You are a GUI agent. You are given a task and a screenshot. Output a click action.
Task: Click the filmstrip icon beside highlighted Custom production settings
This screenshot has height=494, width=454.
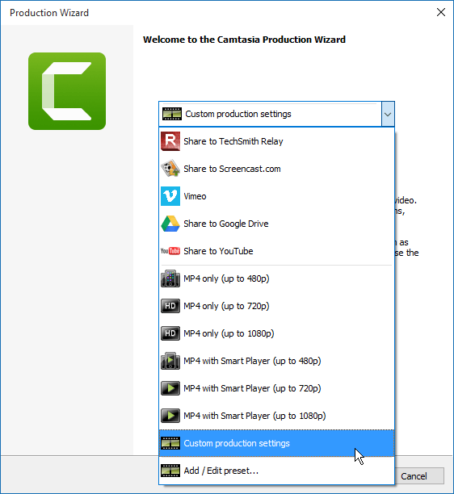click(170, 443)
